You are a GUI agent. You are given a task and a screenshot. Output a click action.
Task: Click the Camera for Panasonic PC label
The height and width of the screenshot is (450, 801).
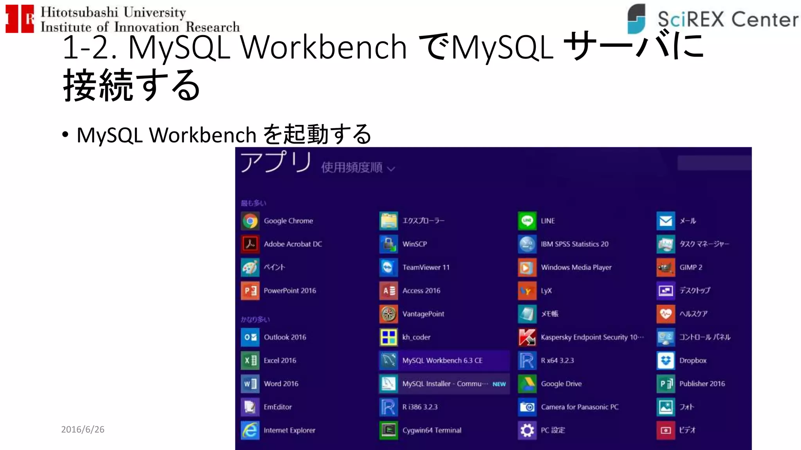[580, 407]
